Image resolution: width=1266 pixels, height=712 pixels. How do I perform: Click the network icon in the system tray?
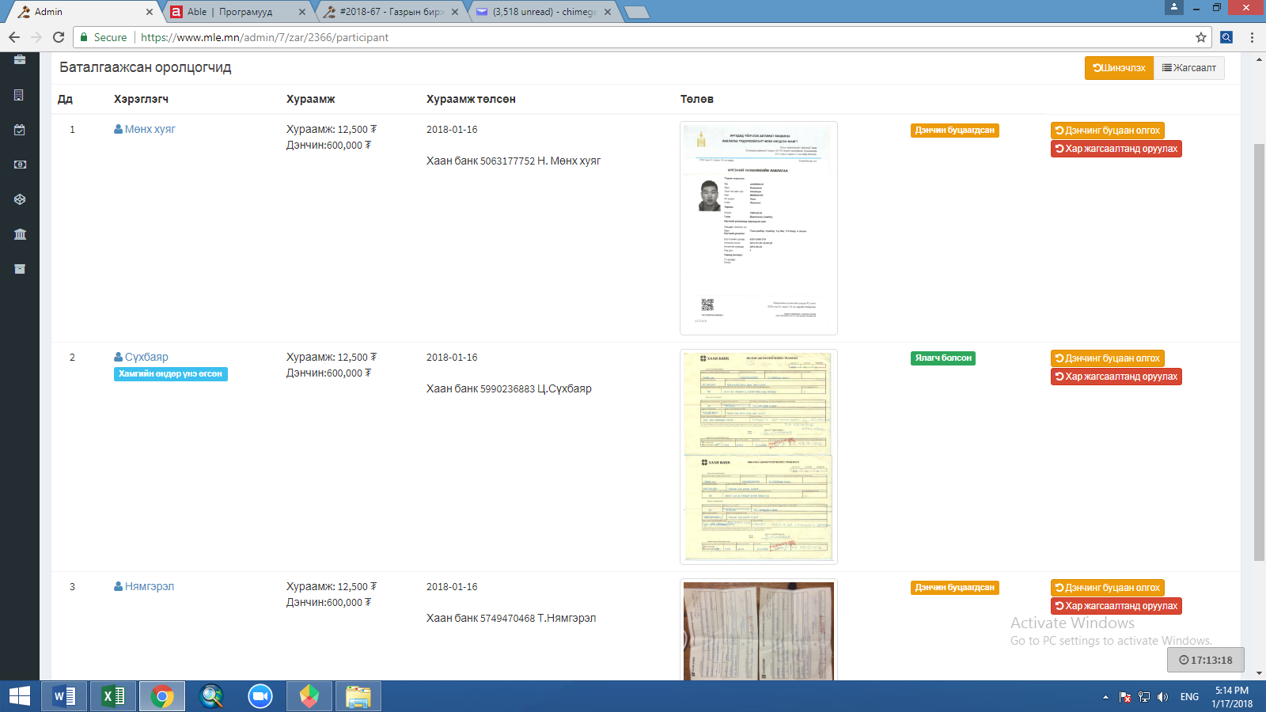pos(1144,697)
